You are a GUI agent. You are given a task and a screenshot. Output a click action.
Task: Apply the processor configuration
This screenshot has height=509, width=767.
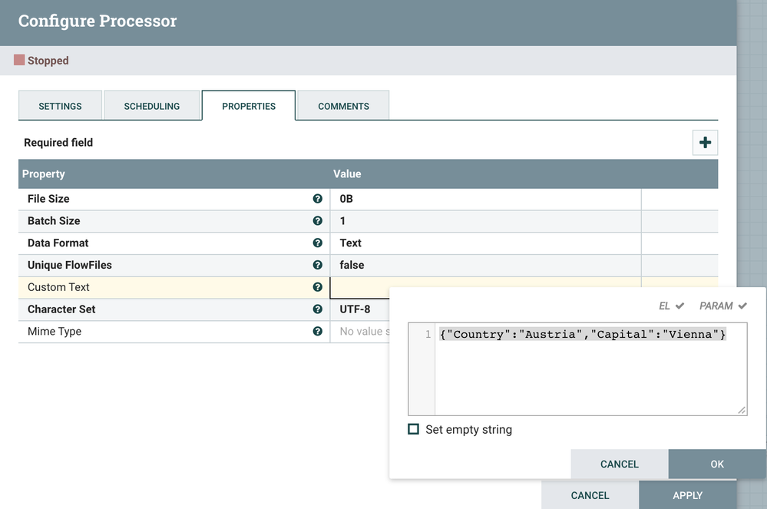687,495
